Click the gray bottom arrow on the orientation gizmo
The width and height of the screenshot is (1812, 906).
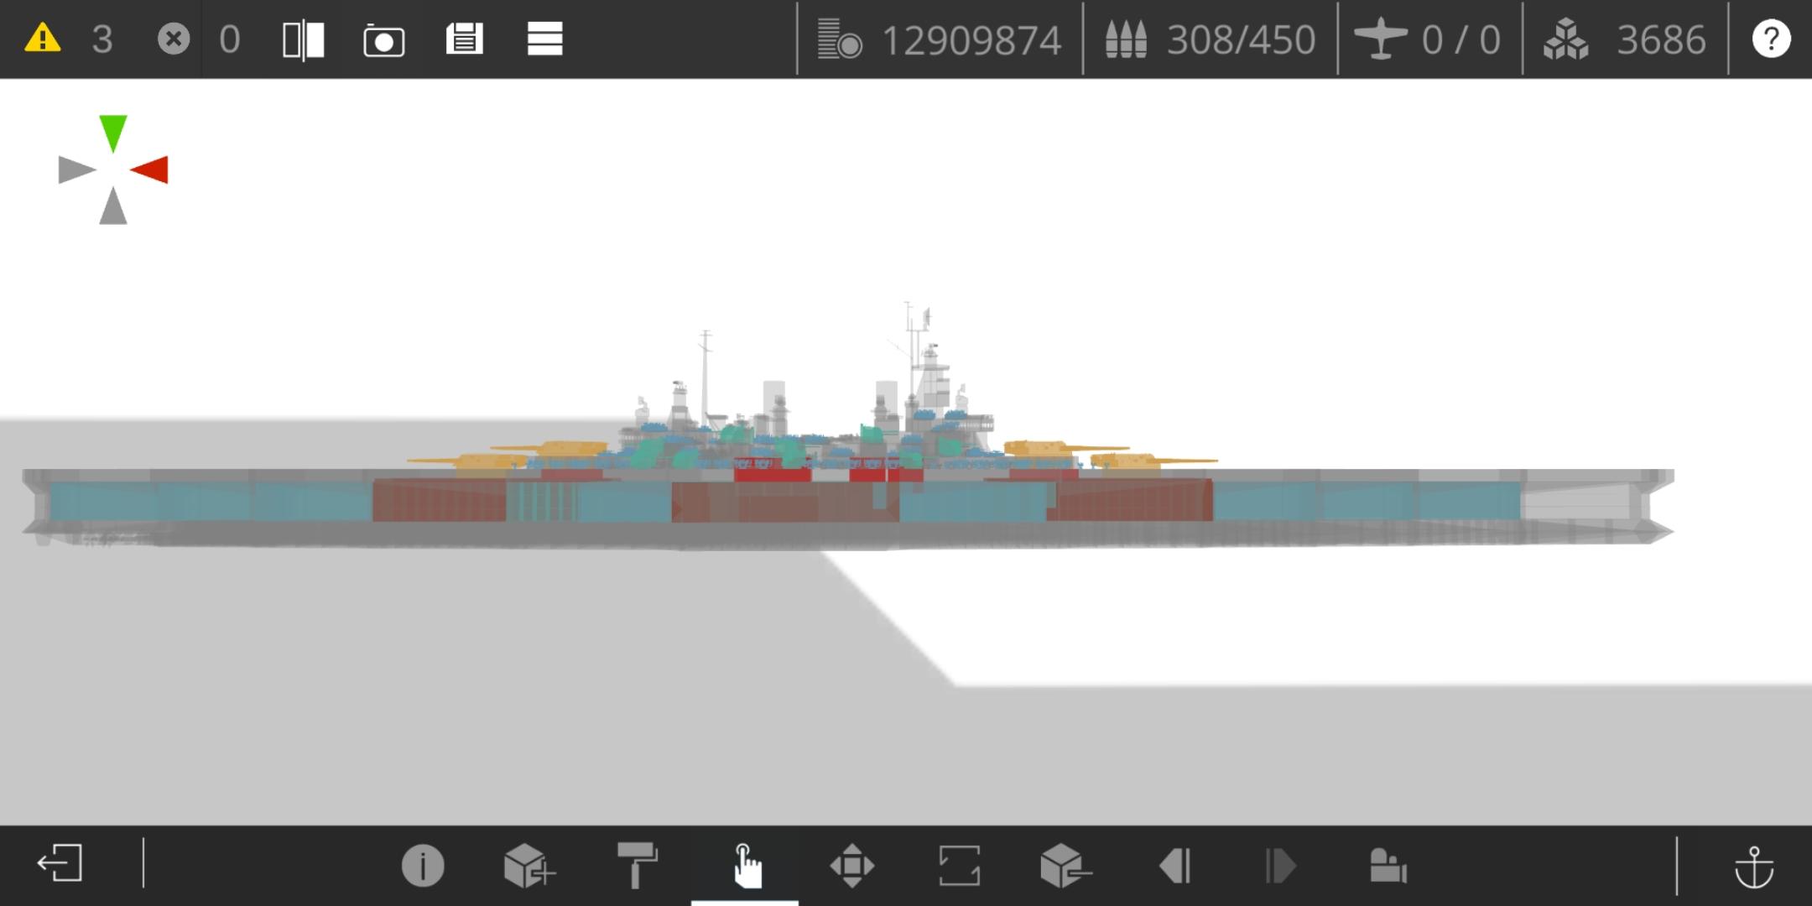click(113, 206)
